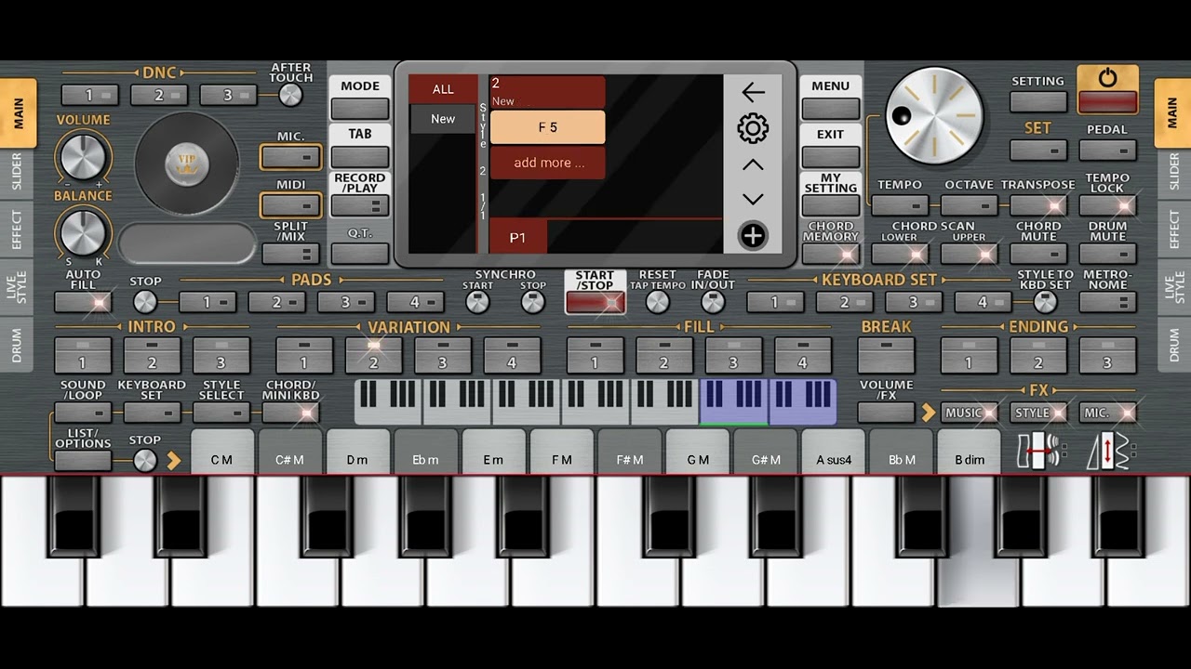The width and height of the screenshot is (1191, 669).
Task: Enable the MIC. button
Action: [x=290, y=157]
